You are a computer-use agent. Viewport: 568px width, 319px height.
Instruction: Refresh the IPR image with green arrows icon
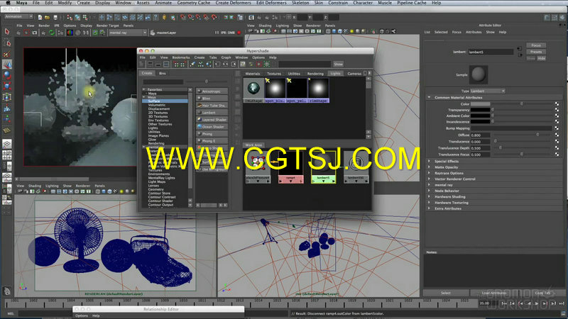pos(52,33)
